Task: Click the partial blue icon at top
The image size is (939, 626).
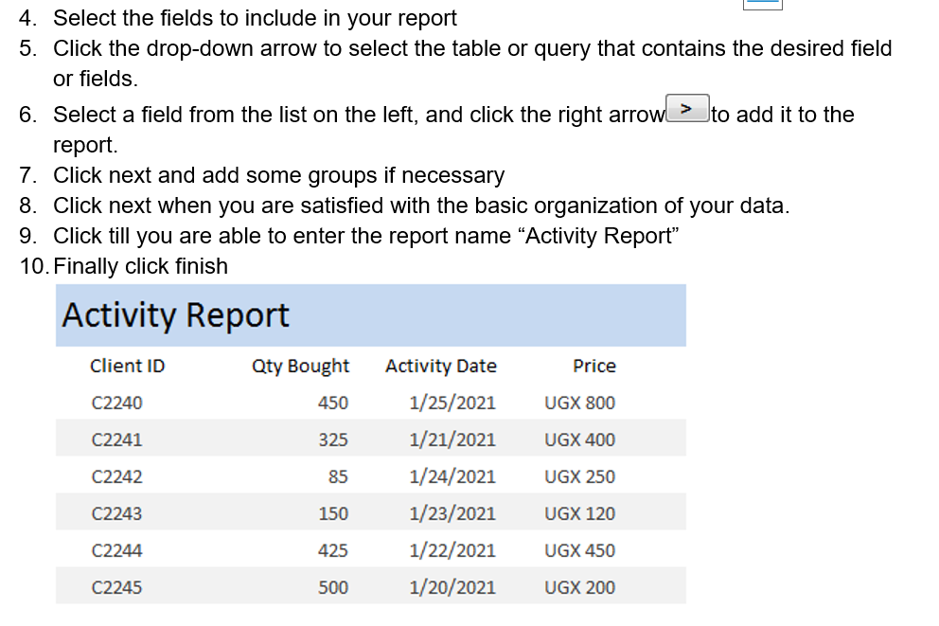Action: coord(762,5)
